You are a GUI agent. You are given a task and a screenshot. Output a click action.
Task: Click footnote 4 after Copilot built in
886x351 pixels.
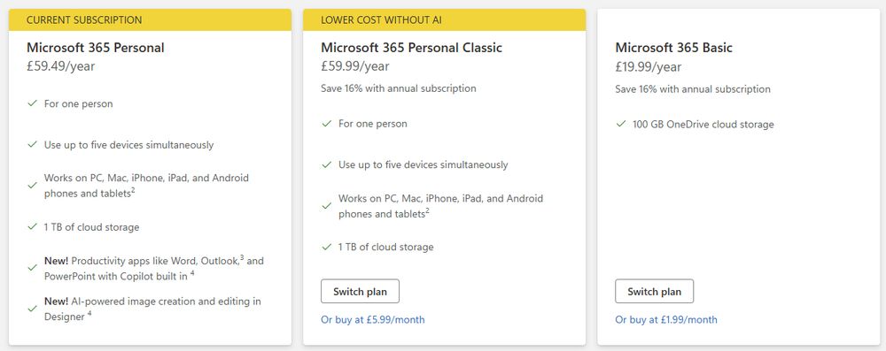[x=192, y=274]
